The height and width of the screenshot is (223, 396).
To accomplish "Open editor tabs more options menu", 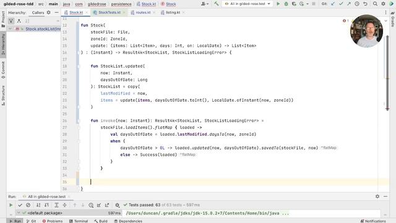I will click(x=385, y=12).
